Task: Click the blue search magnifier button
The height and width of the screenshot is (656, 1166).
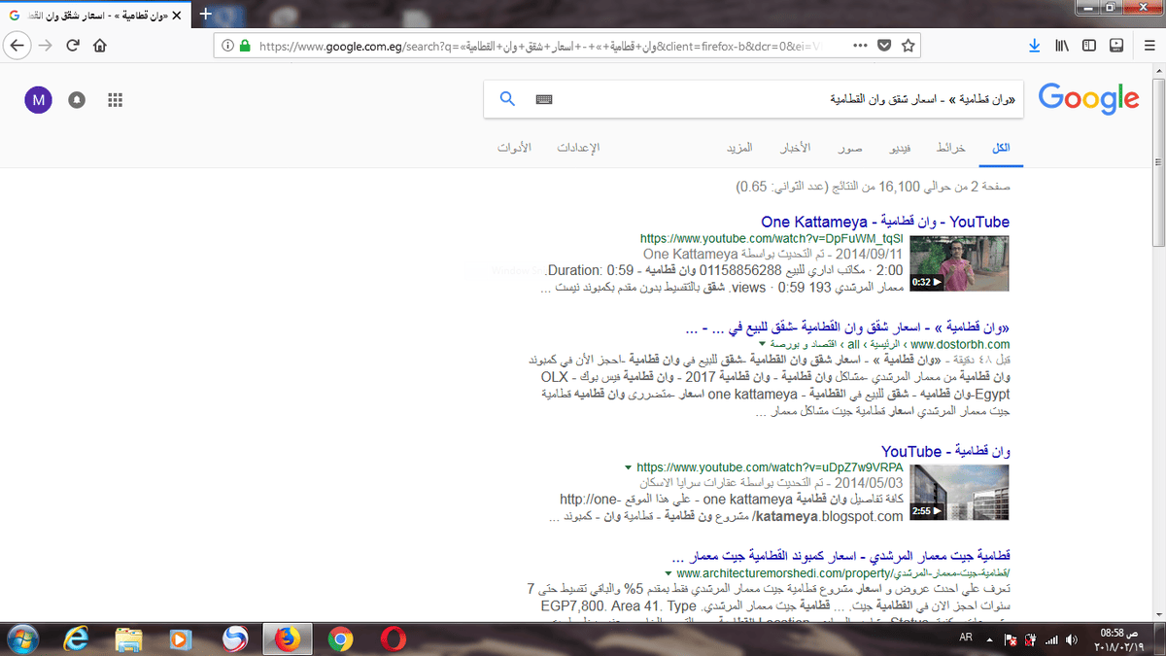Action: [x=507, y=98]
